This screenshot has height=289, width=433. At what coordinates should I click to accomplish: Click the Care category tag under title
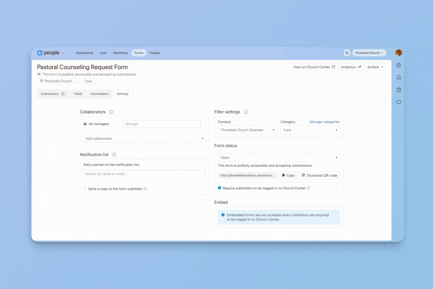coord(88,81)
